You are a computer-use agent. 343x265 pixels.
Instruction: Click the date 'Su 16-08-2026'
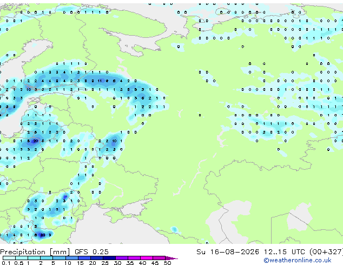(228, 252)
